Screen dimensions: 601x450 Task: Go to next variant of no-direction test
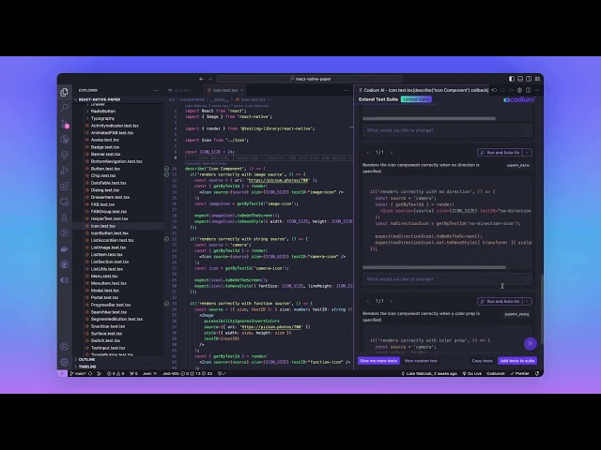[392, 152]
